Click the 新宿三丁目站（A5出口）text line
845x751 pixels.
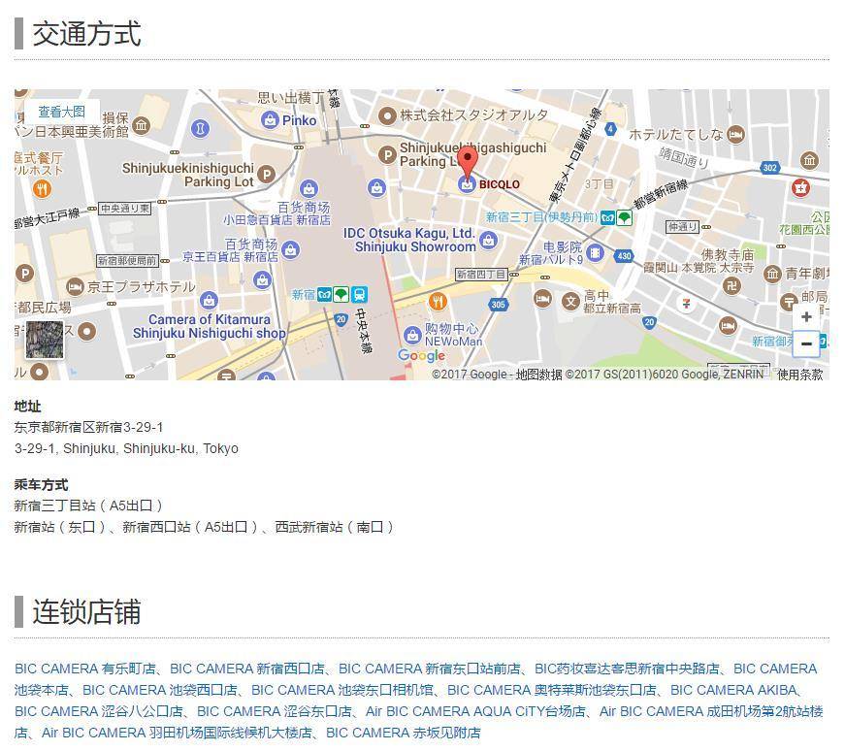pyautogui.click(x=88, y=506)
